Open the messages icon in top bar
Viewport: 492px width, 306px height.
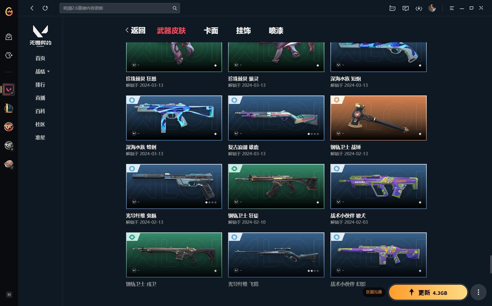(406, 8)
